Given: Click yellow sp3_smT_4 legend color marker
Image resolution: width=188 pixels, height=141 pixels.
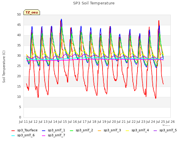Looking at the screenshot, I should [x=127, y=130].
